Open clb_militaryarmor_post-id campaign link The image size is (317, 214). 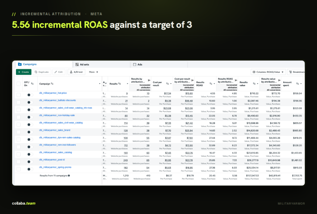click(52, 160)
